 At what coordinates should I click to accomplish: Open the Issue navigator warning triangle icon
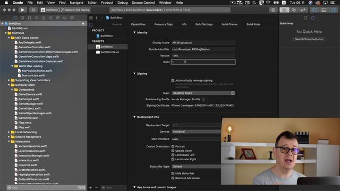[x=44, y=18]
